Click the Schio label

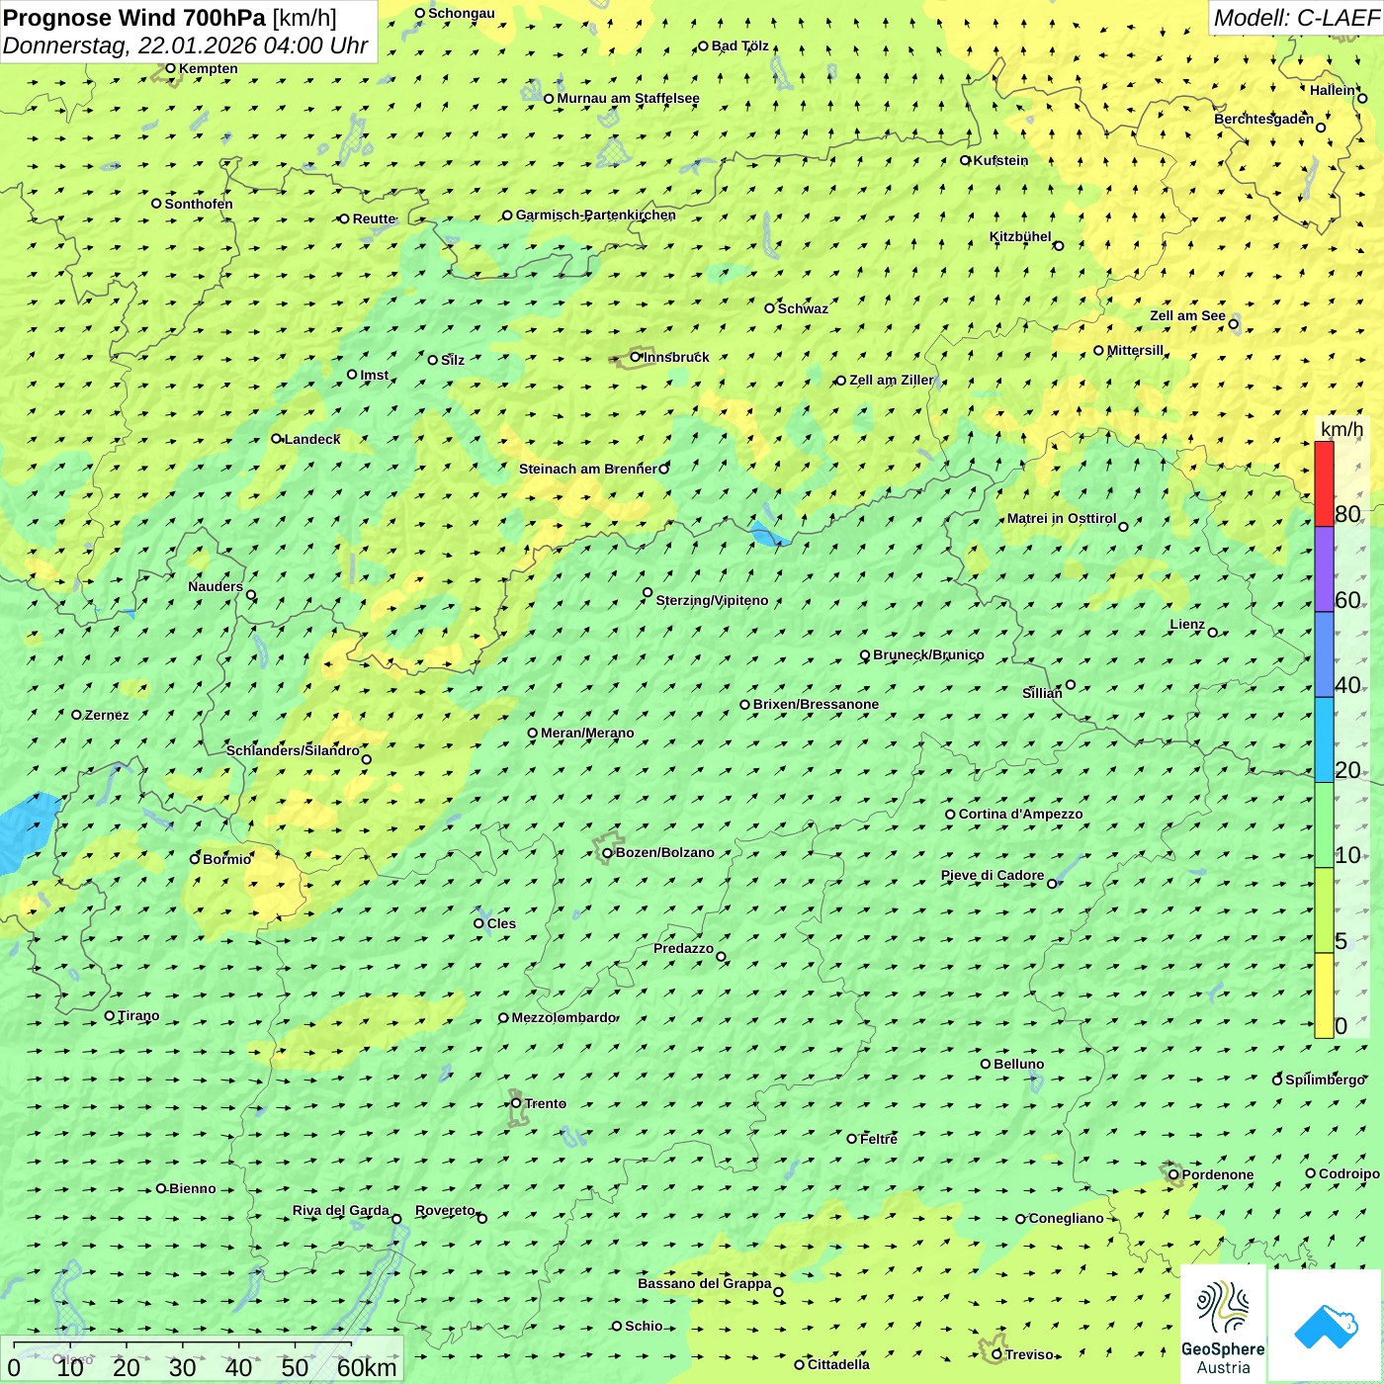(x=644, y=1326)
